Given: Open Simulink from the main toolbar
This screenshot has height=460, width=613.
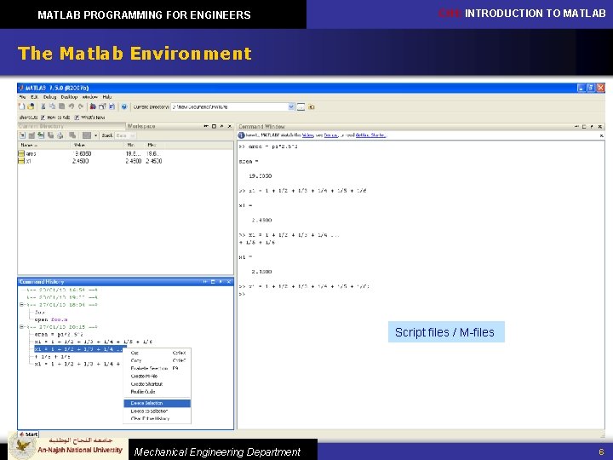Looking at the screenshot, I should click(93, 106).
